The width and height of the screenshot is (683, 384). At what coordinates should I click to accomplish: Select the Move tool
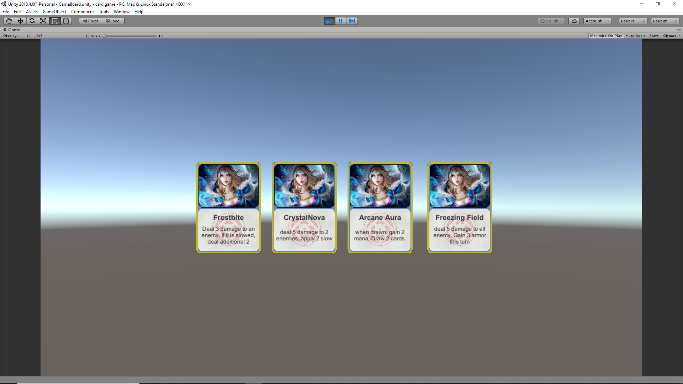(x=20, y=21)
